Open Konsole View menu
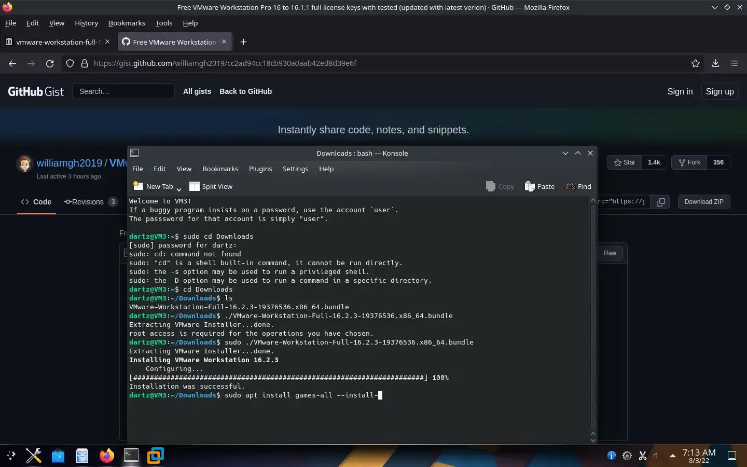Screen dimensions: 747x467 (x=184, y=169)
